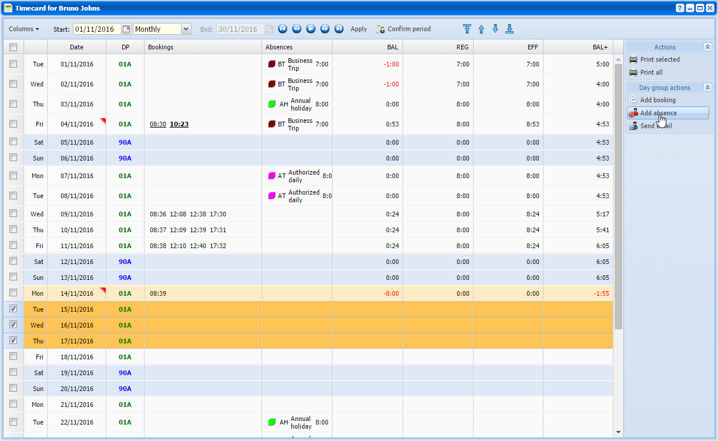Click the green Annual holiday swatch on 03/11
Viewport: 718px width, 441px height.
coord(271,104)
